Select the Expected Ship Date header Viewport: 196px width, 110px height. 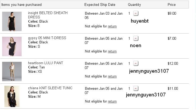click(100, 5)
